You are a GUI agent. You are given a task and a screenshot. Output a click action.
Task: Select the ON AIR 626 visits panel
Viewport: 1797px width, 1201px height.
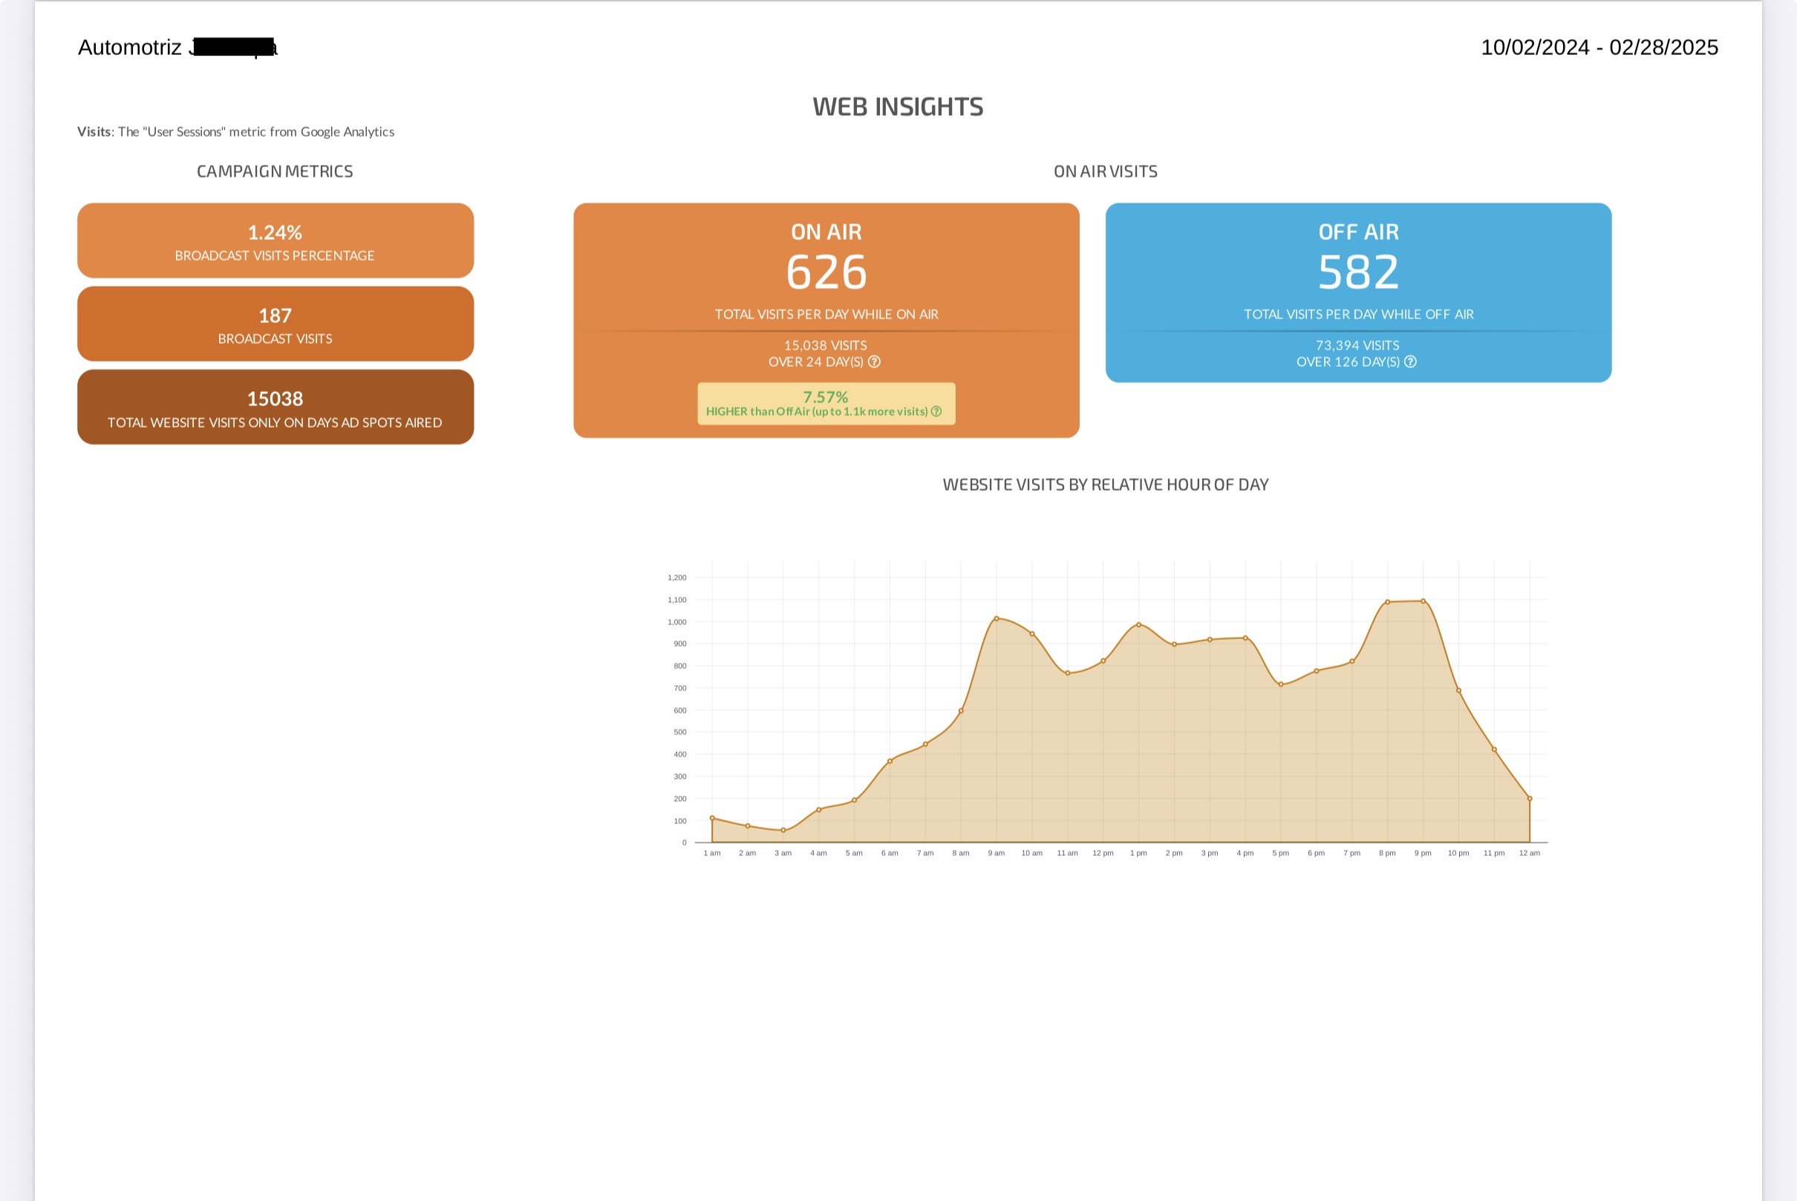click(x=826, y=320)
